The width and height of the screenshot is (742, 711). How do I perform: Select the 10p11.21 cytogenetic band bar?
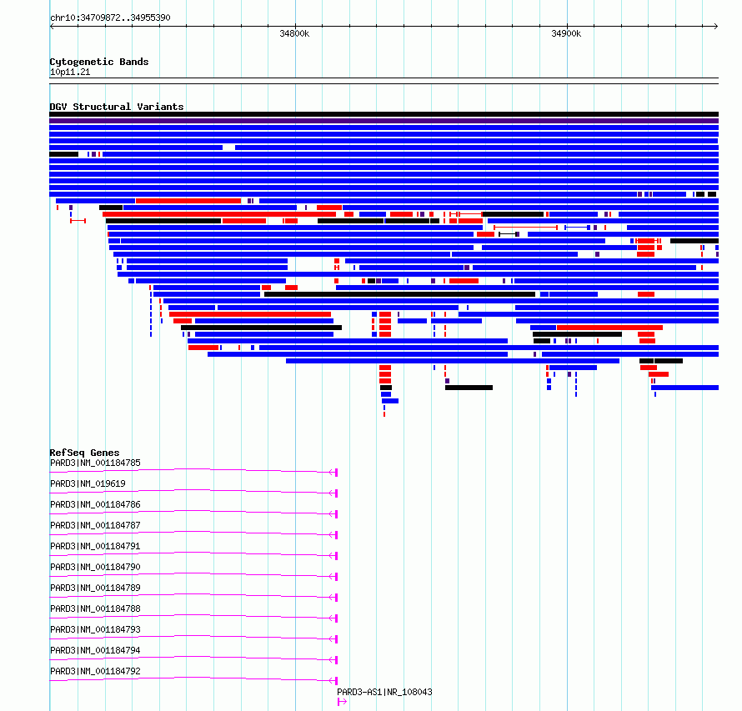pyautogui.click(x=384, y=81)
